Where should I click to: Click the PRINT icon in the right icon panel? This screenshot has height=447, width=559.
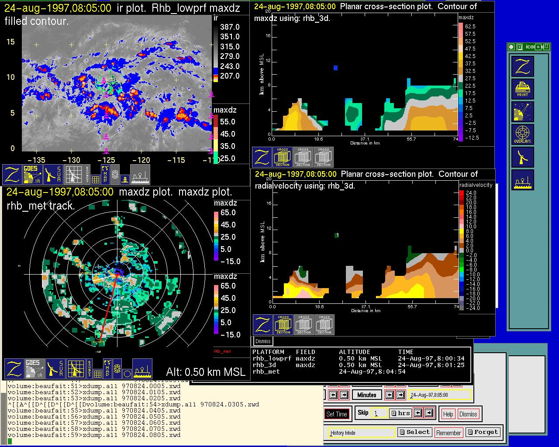522,89
